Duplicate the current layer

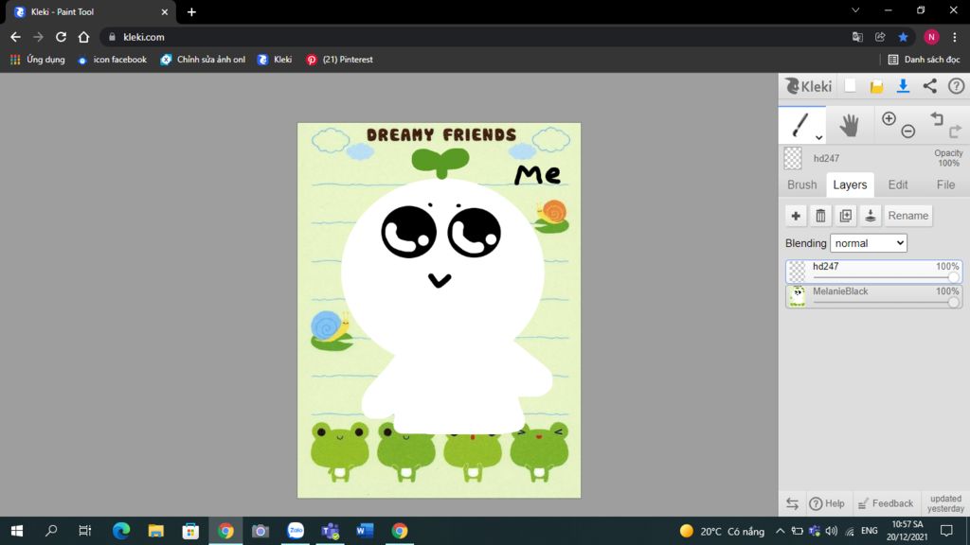[x=846, y=216]
